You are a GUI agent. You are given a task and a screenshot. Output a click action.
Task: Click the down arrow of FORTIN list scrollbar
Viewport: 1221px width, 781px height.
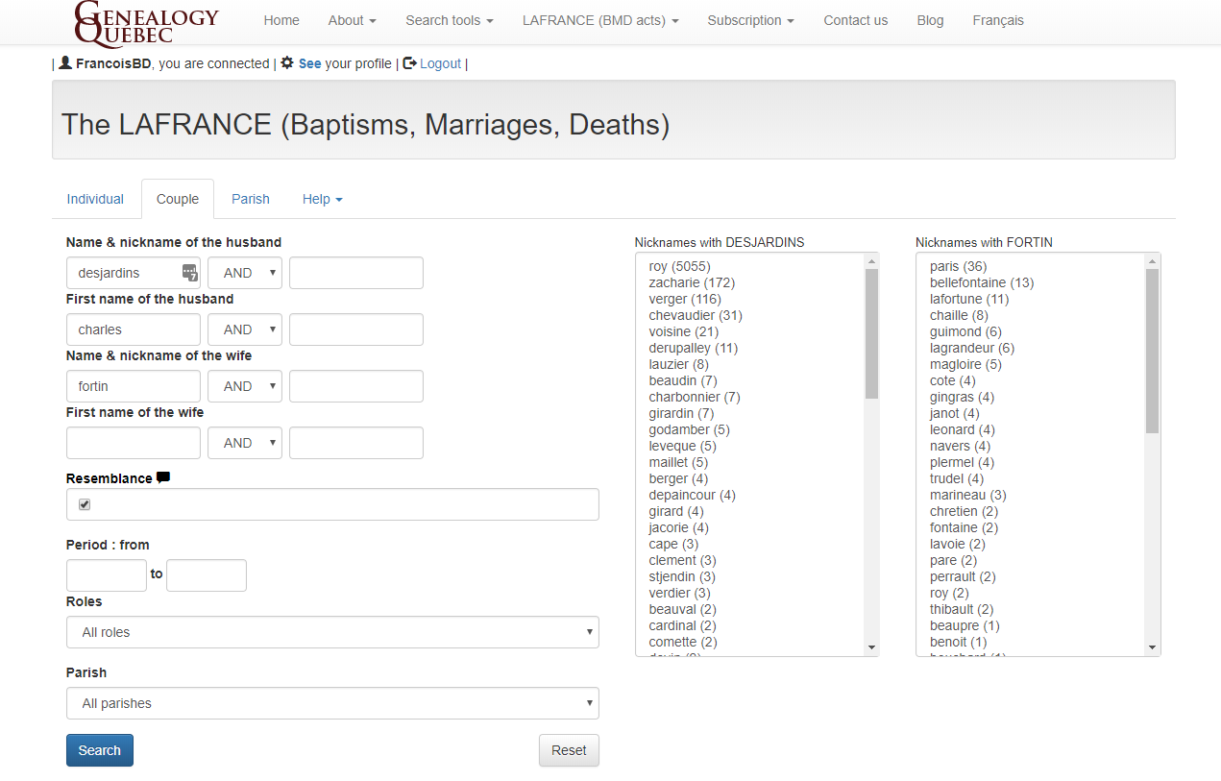[x=1153, y=647]
